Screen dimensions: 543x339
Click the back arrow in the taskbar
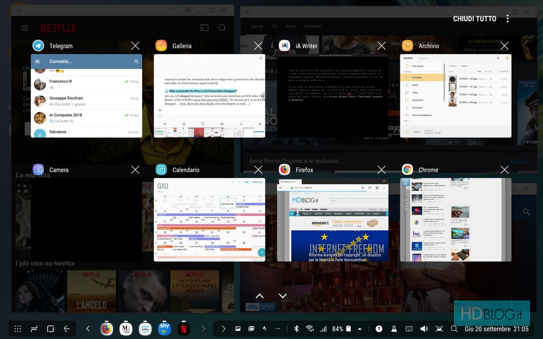[66, 329]
